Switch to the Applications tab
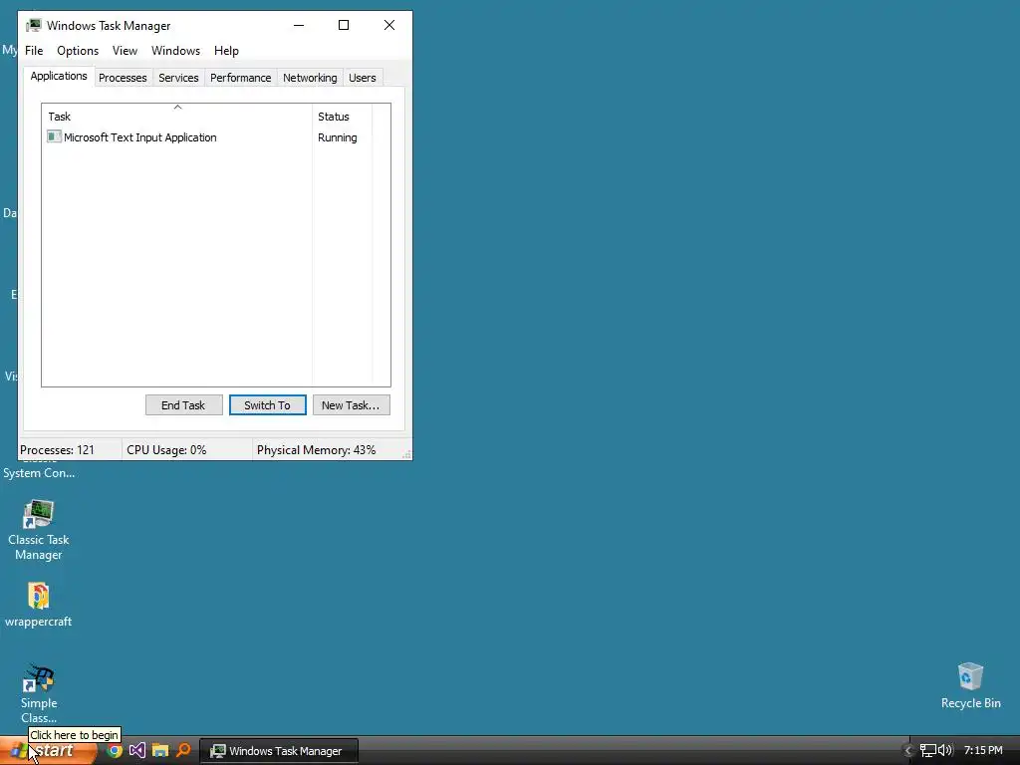Viewport: 1020px width, 765px height. coord(59,76)
